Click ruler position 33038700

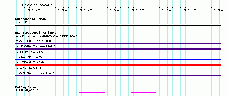tap(165, 10)
